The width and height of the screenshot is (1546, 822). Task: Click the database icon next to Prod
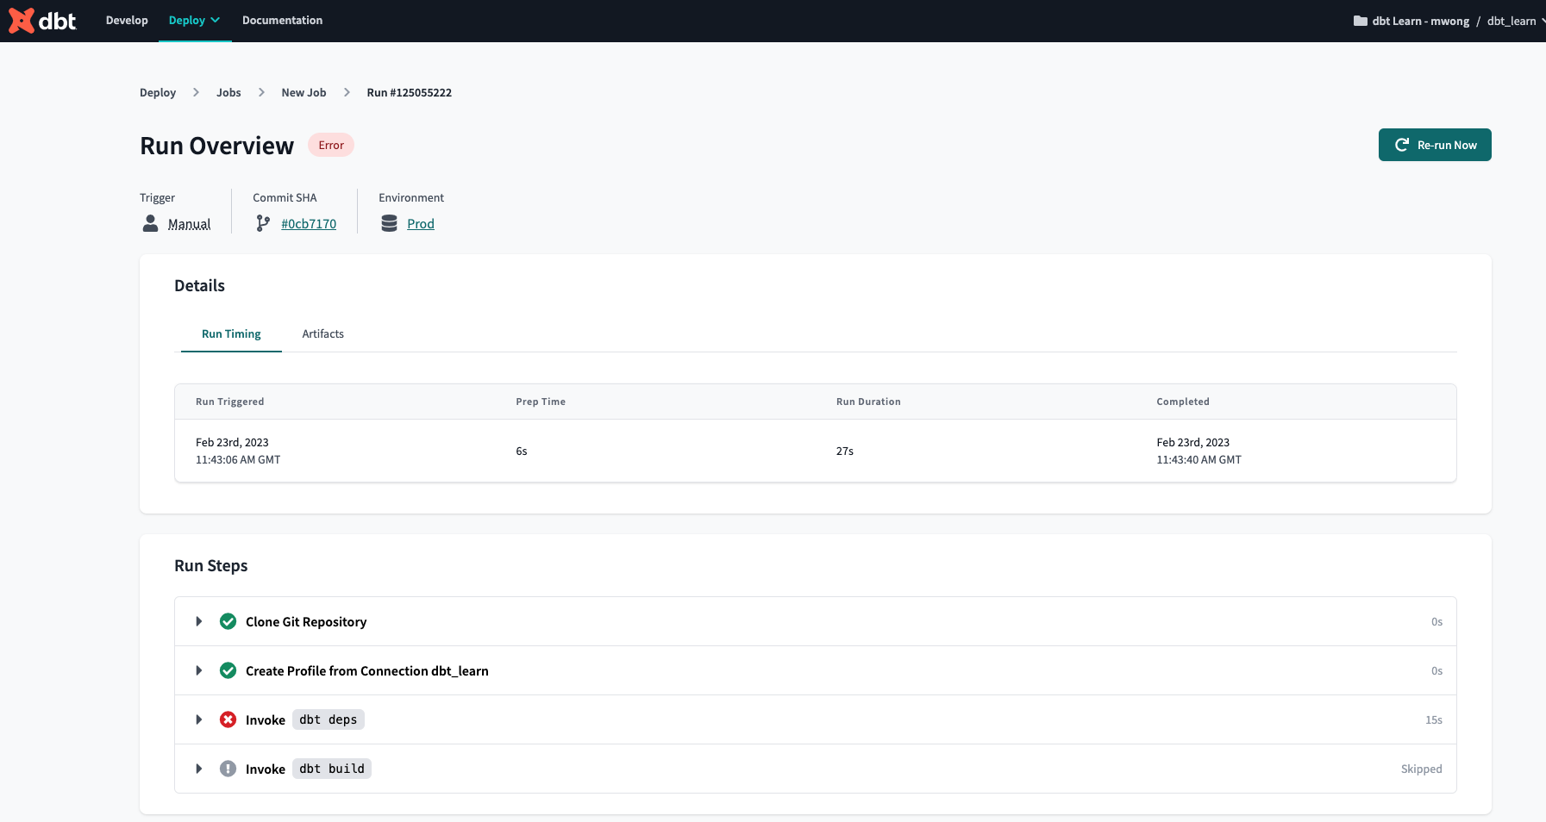coord(389,224)
